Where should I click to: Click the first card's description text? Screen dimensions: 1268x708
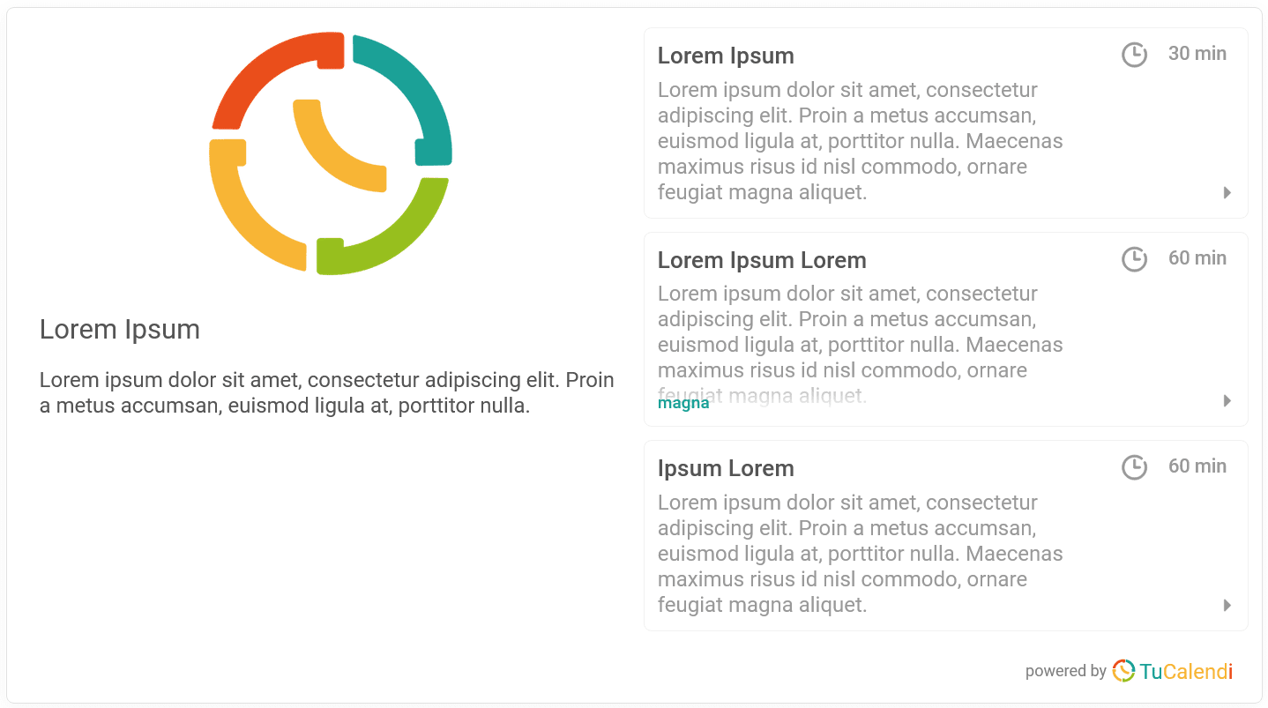tap(861, 141)
